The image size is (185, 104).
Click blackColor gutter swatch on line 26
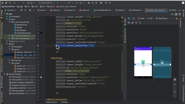point(41,33)
